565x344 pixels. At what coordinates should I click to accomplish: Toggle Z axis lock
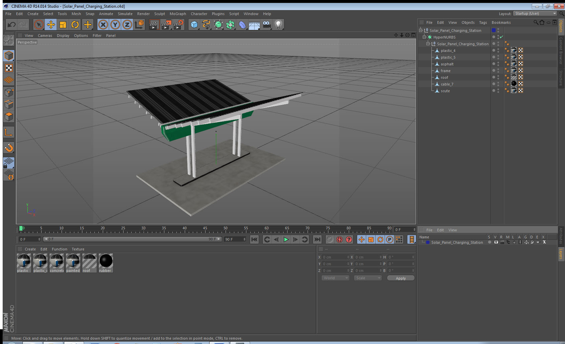coord(127,24)
